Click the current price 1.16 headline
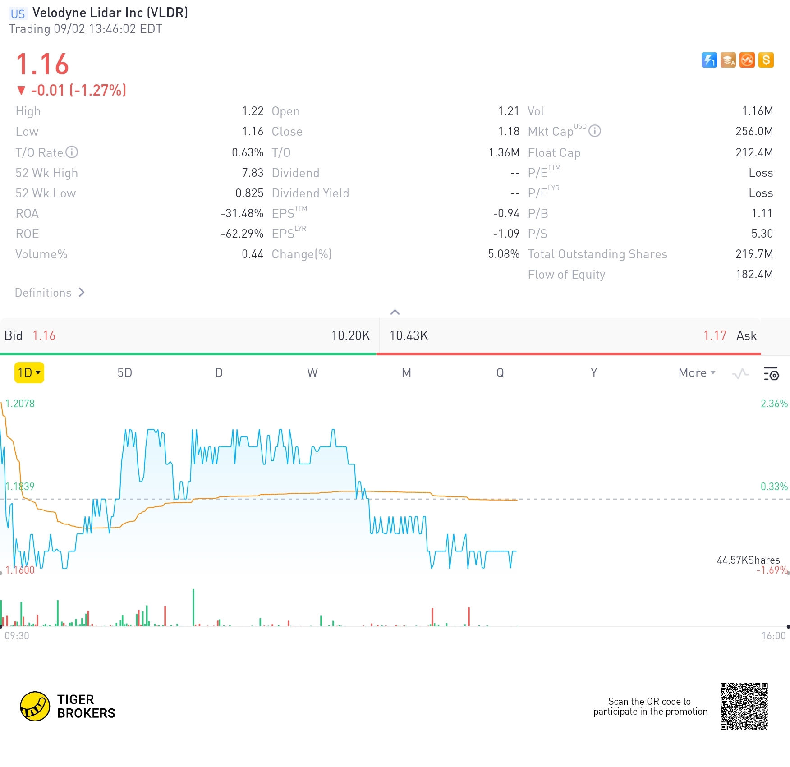 point(42,64)
